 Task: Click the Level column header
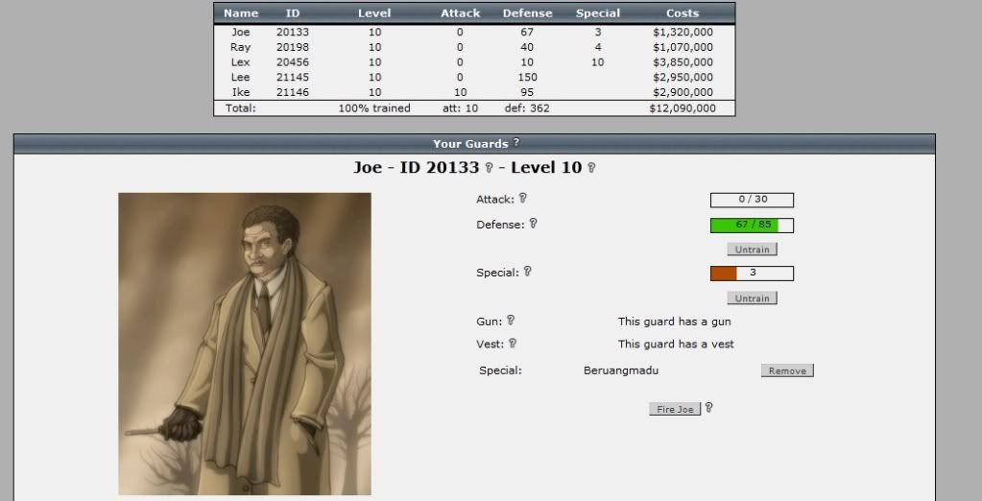coord(374,13)
